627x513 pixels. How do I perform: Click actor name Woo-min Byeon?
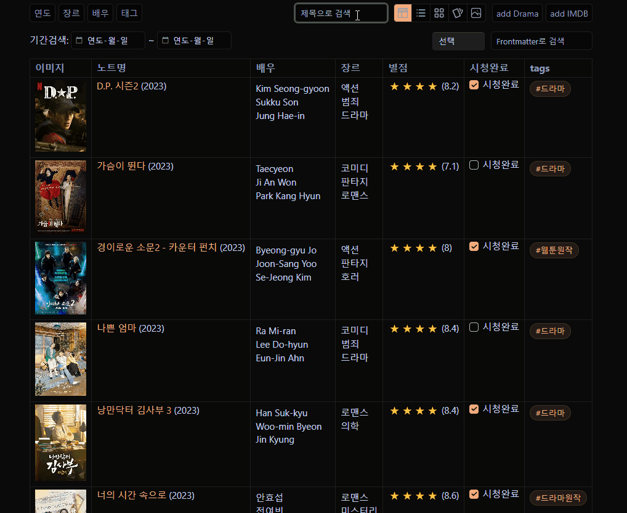[x=288, y=427]
